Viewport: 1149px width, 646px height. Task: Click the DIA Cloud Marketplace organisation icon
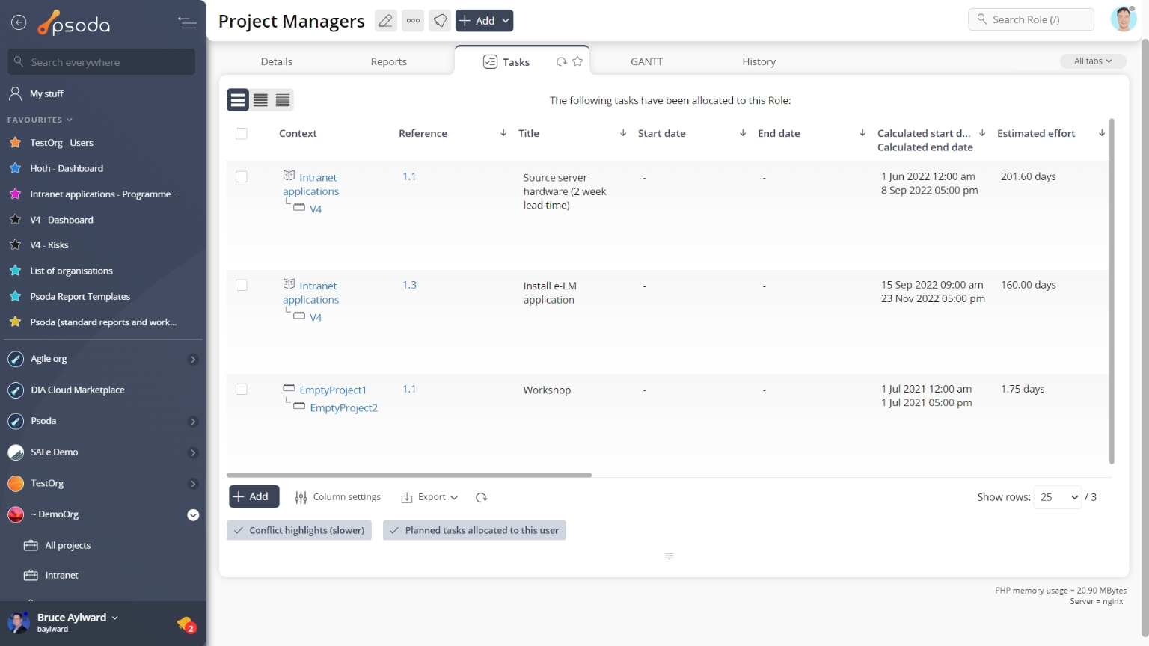(x=16, y=390)
